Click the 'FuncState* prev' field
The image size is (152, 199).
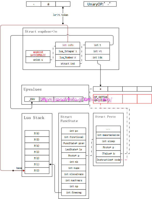pos(74,143)
